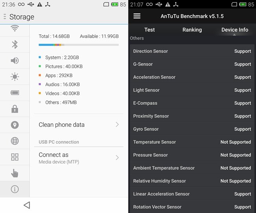
Task: Expand Clean phone data chevron
Action: coord(117,124)
